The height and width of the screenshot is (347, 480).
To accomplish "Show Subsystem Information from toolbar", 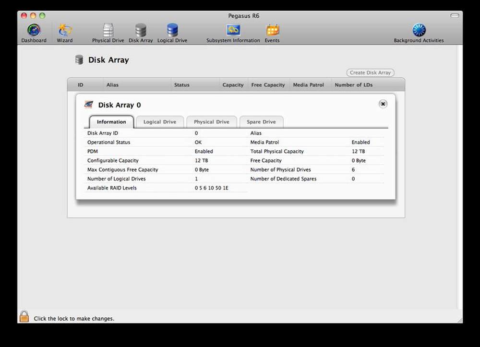I will point(233,33).
